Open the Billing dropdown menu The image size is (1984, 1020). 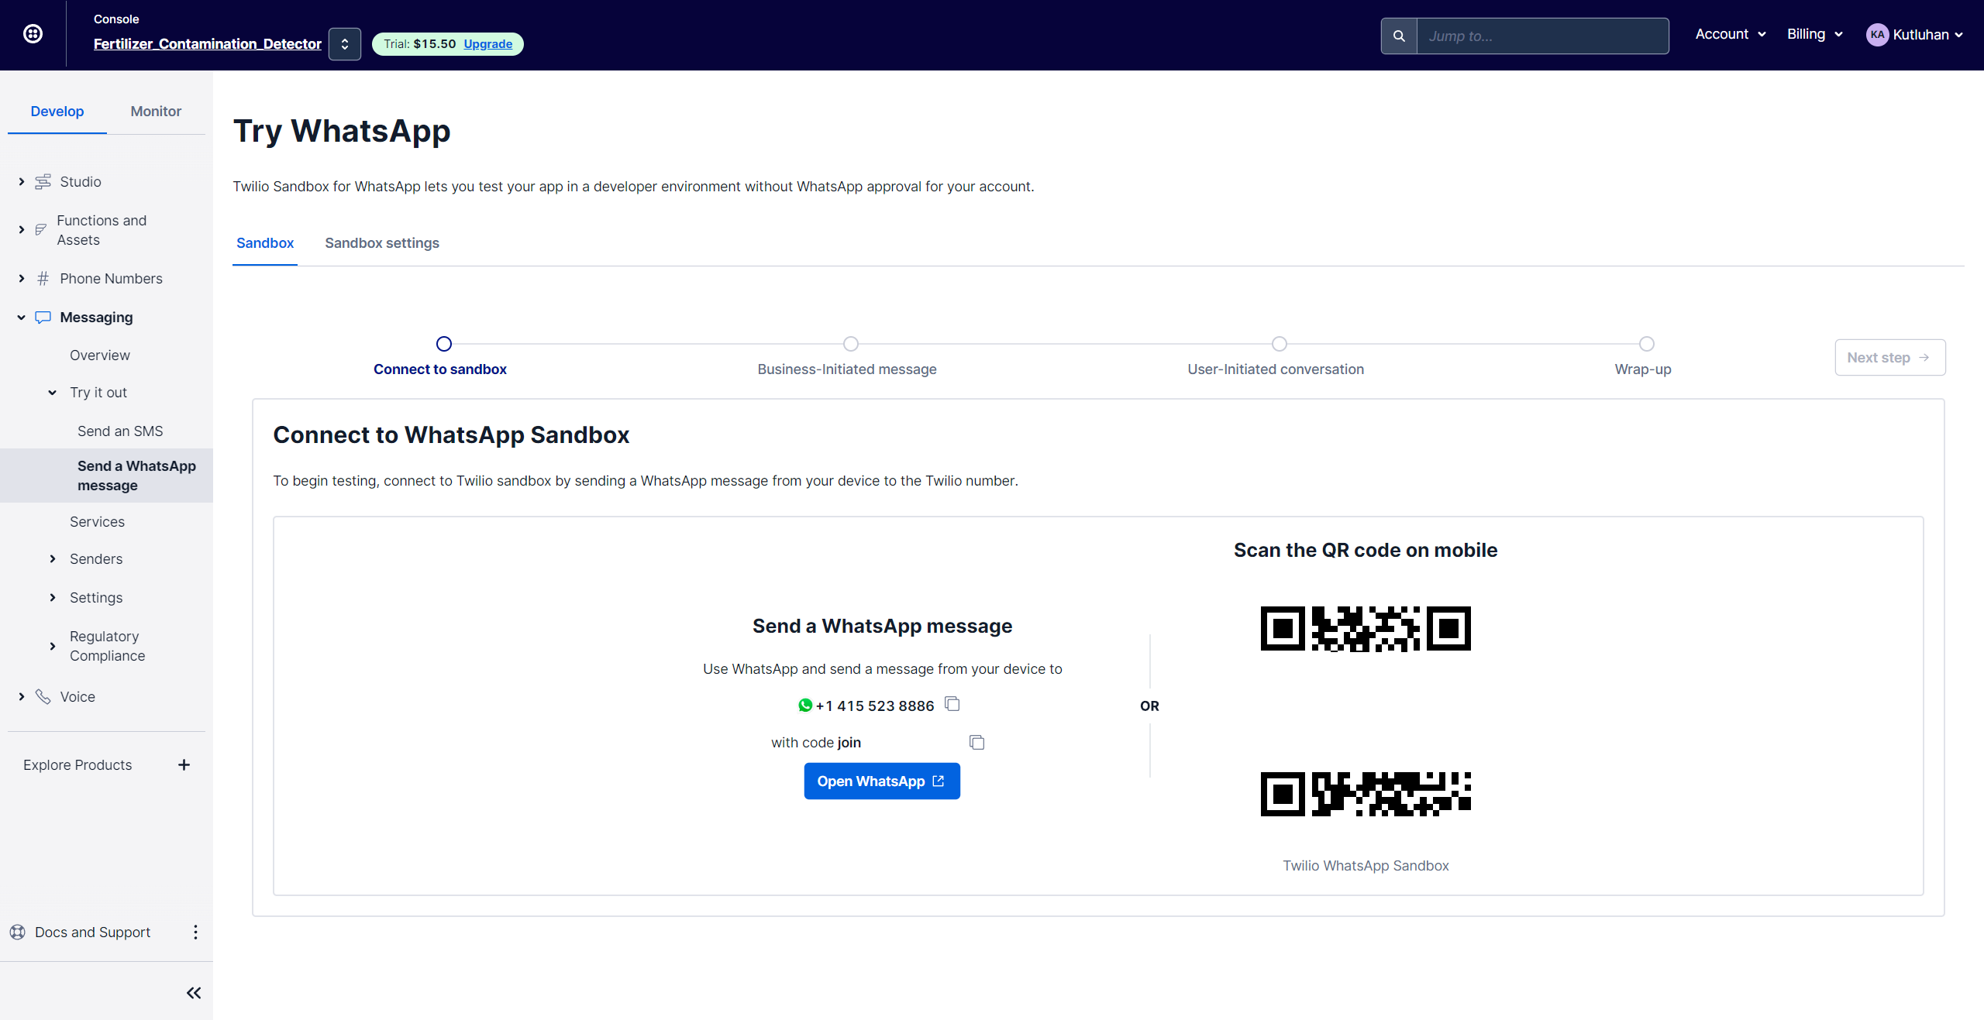point(1814,34)
